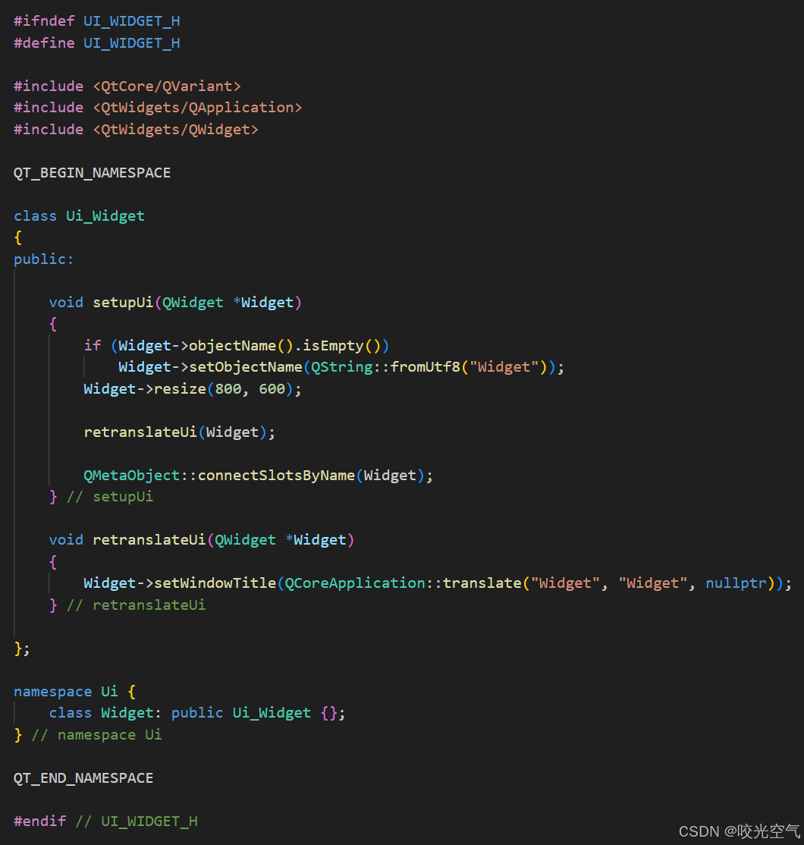The width and height of the screenshot is (804, 845).
Task: Click QMetaObject::connectSlotsByName line
Action: (x=258, y=476)
